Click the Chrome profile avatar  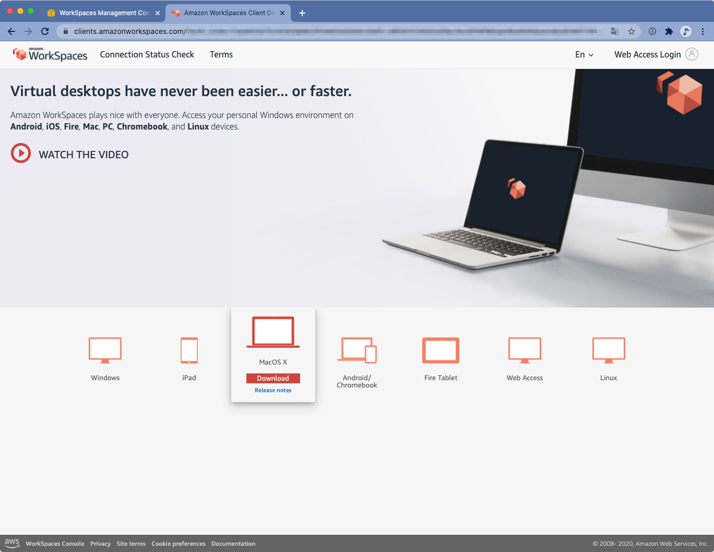pos(686,31)
